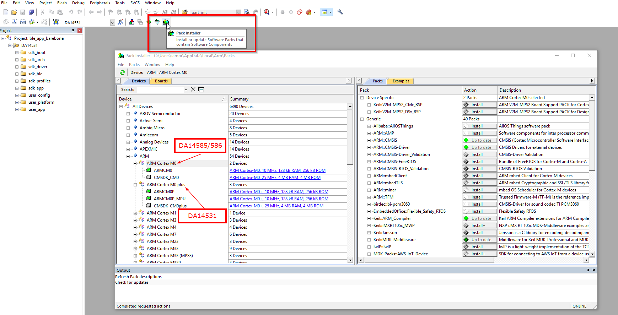Screen dimensions: 618x315
Task: Click the Kill All Breakpoints icon
Action: 308,12
